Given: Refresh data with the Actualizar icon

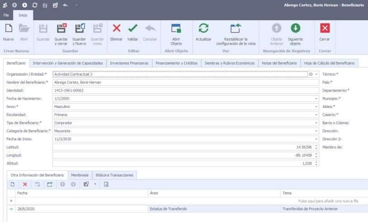Looking at the screenshot, I should click(203, 29).
